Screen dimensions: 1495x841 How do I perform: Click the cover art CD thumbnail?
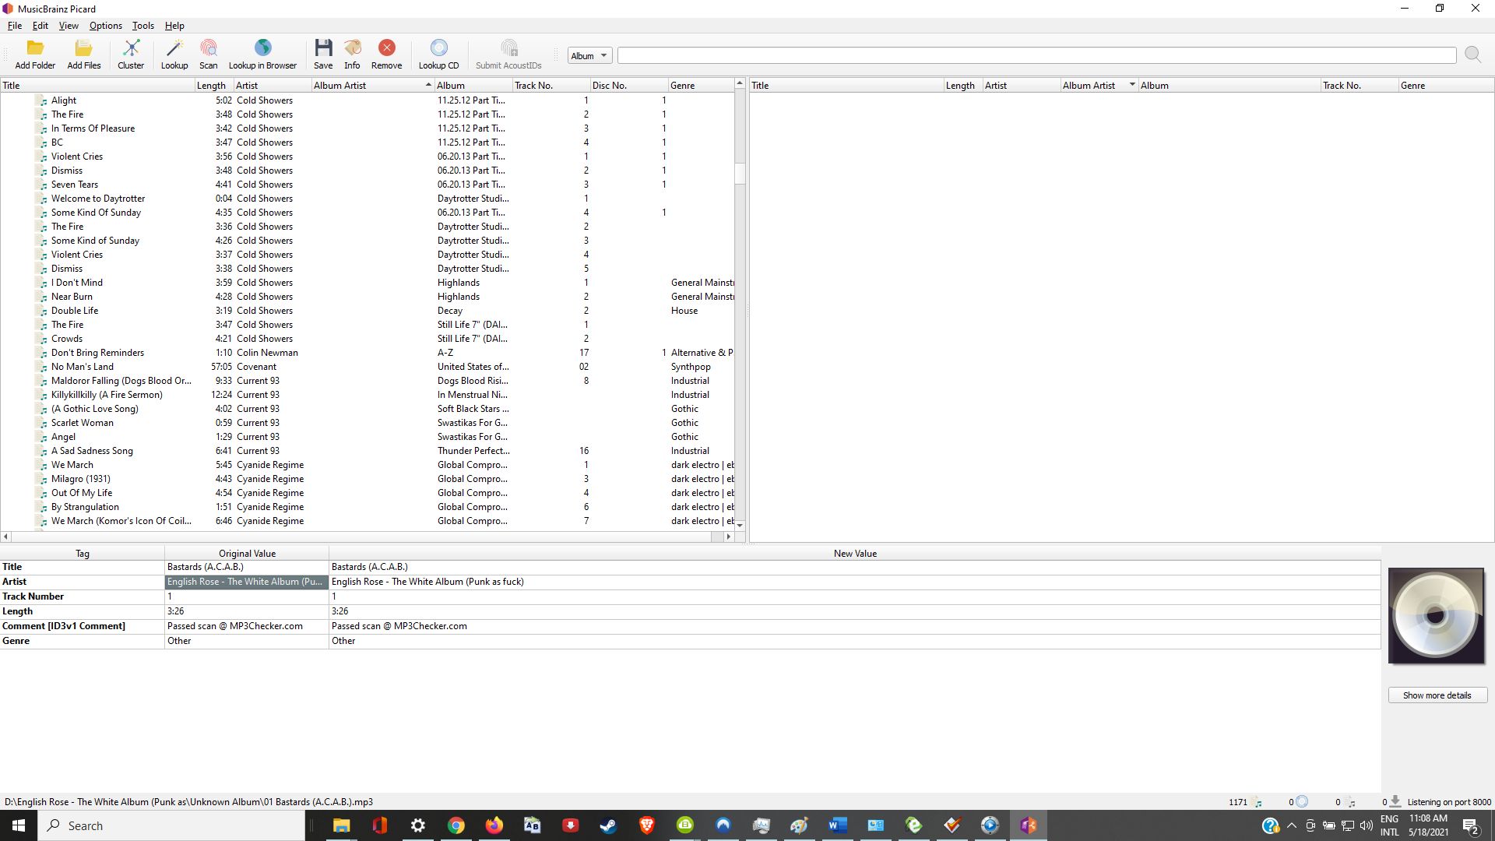[x=1436, y=616]
